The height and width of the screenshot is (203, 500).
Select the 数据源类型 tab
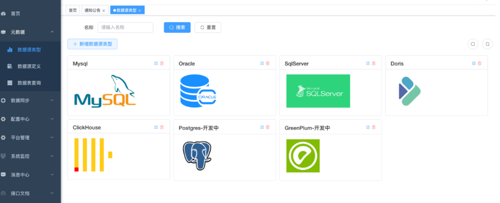pos(126,10)
